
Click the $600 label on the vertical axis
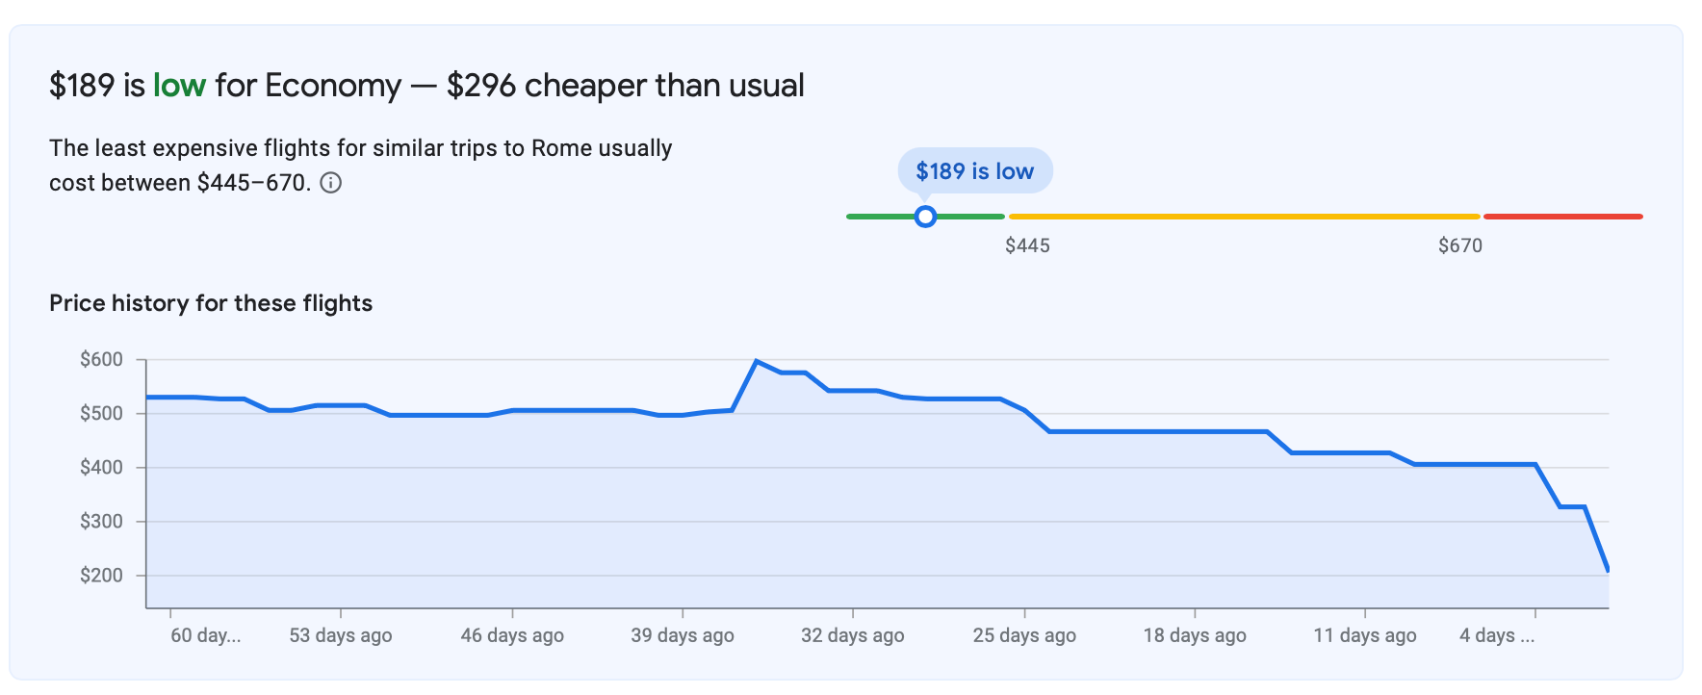point(101,360)
